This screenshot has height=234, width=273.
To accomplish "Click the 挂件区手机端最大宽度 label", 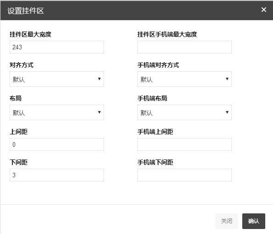I will coord(167,34).
